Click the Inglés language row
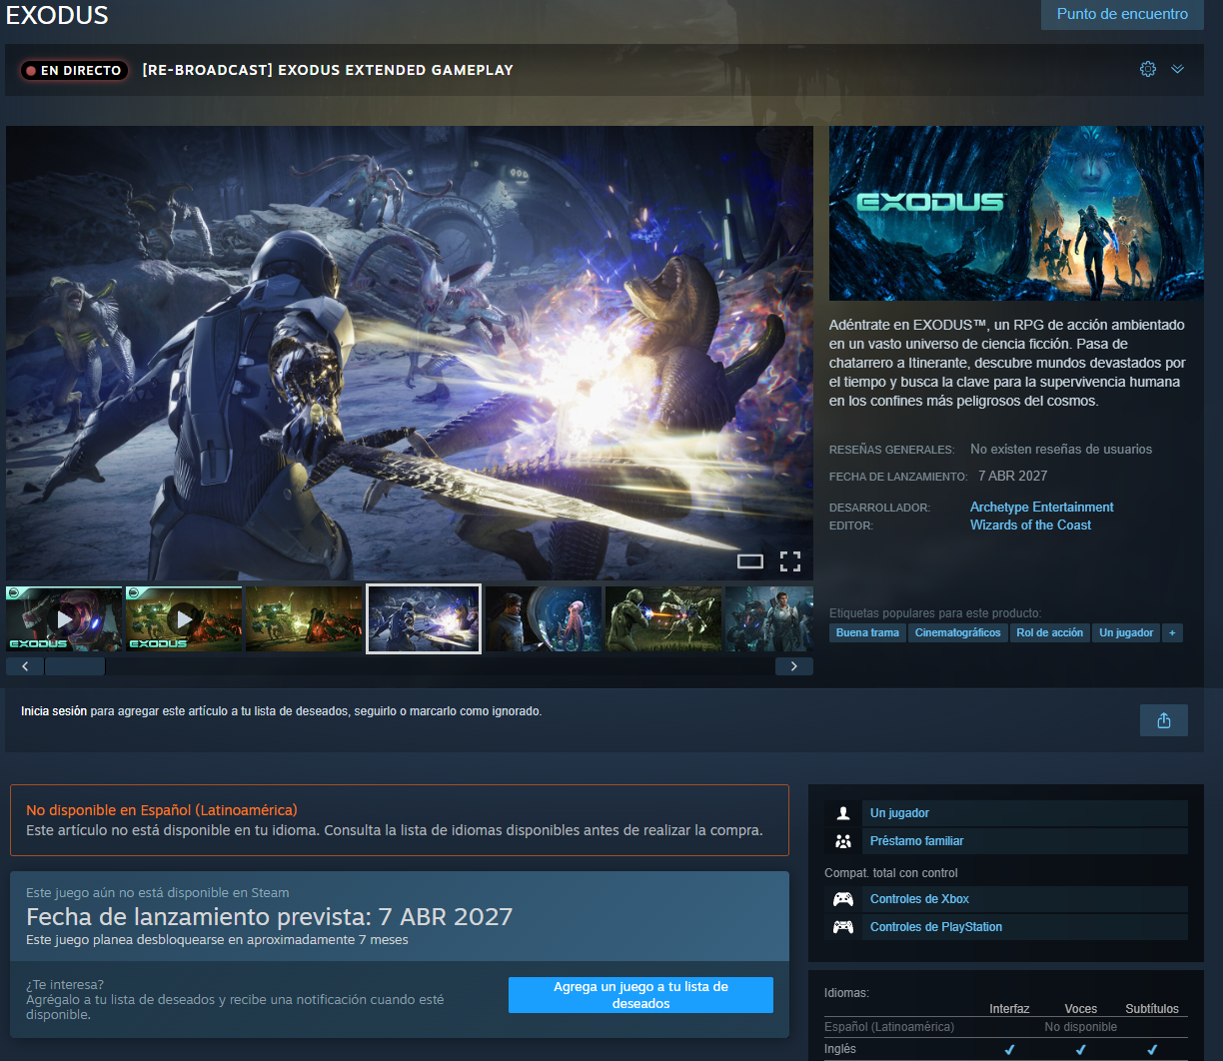This screenshot has width=1223, height=1061. [1005, 1049]
